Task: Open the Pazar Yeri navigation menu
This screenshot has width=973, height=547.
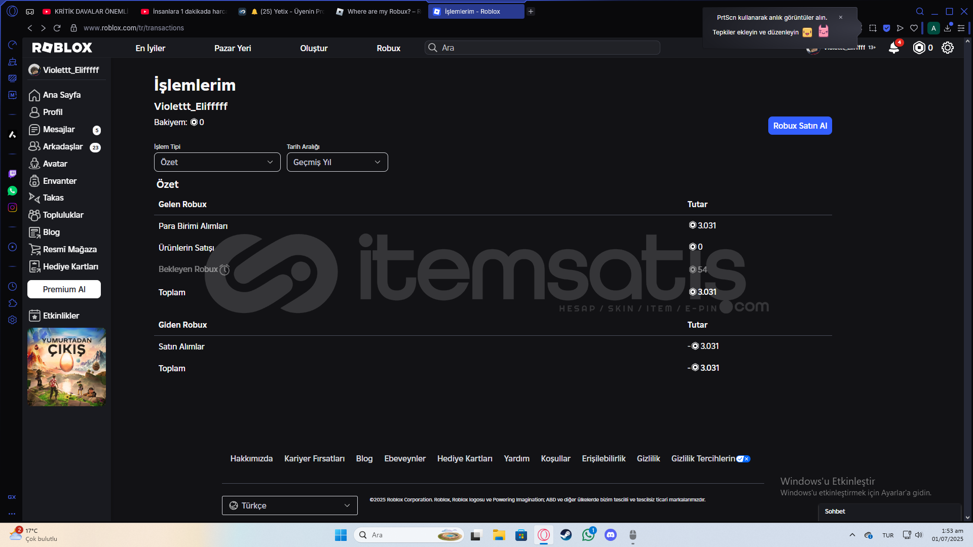Action: (233, 48)
